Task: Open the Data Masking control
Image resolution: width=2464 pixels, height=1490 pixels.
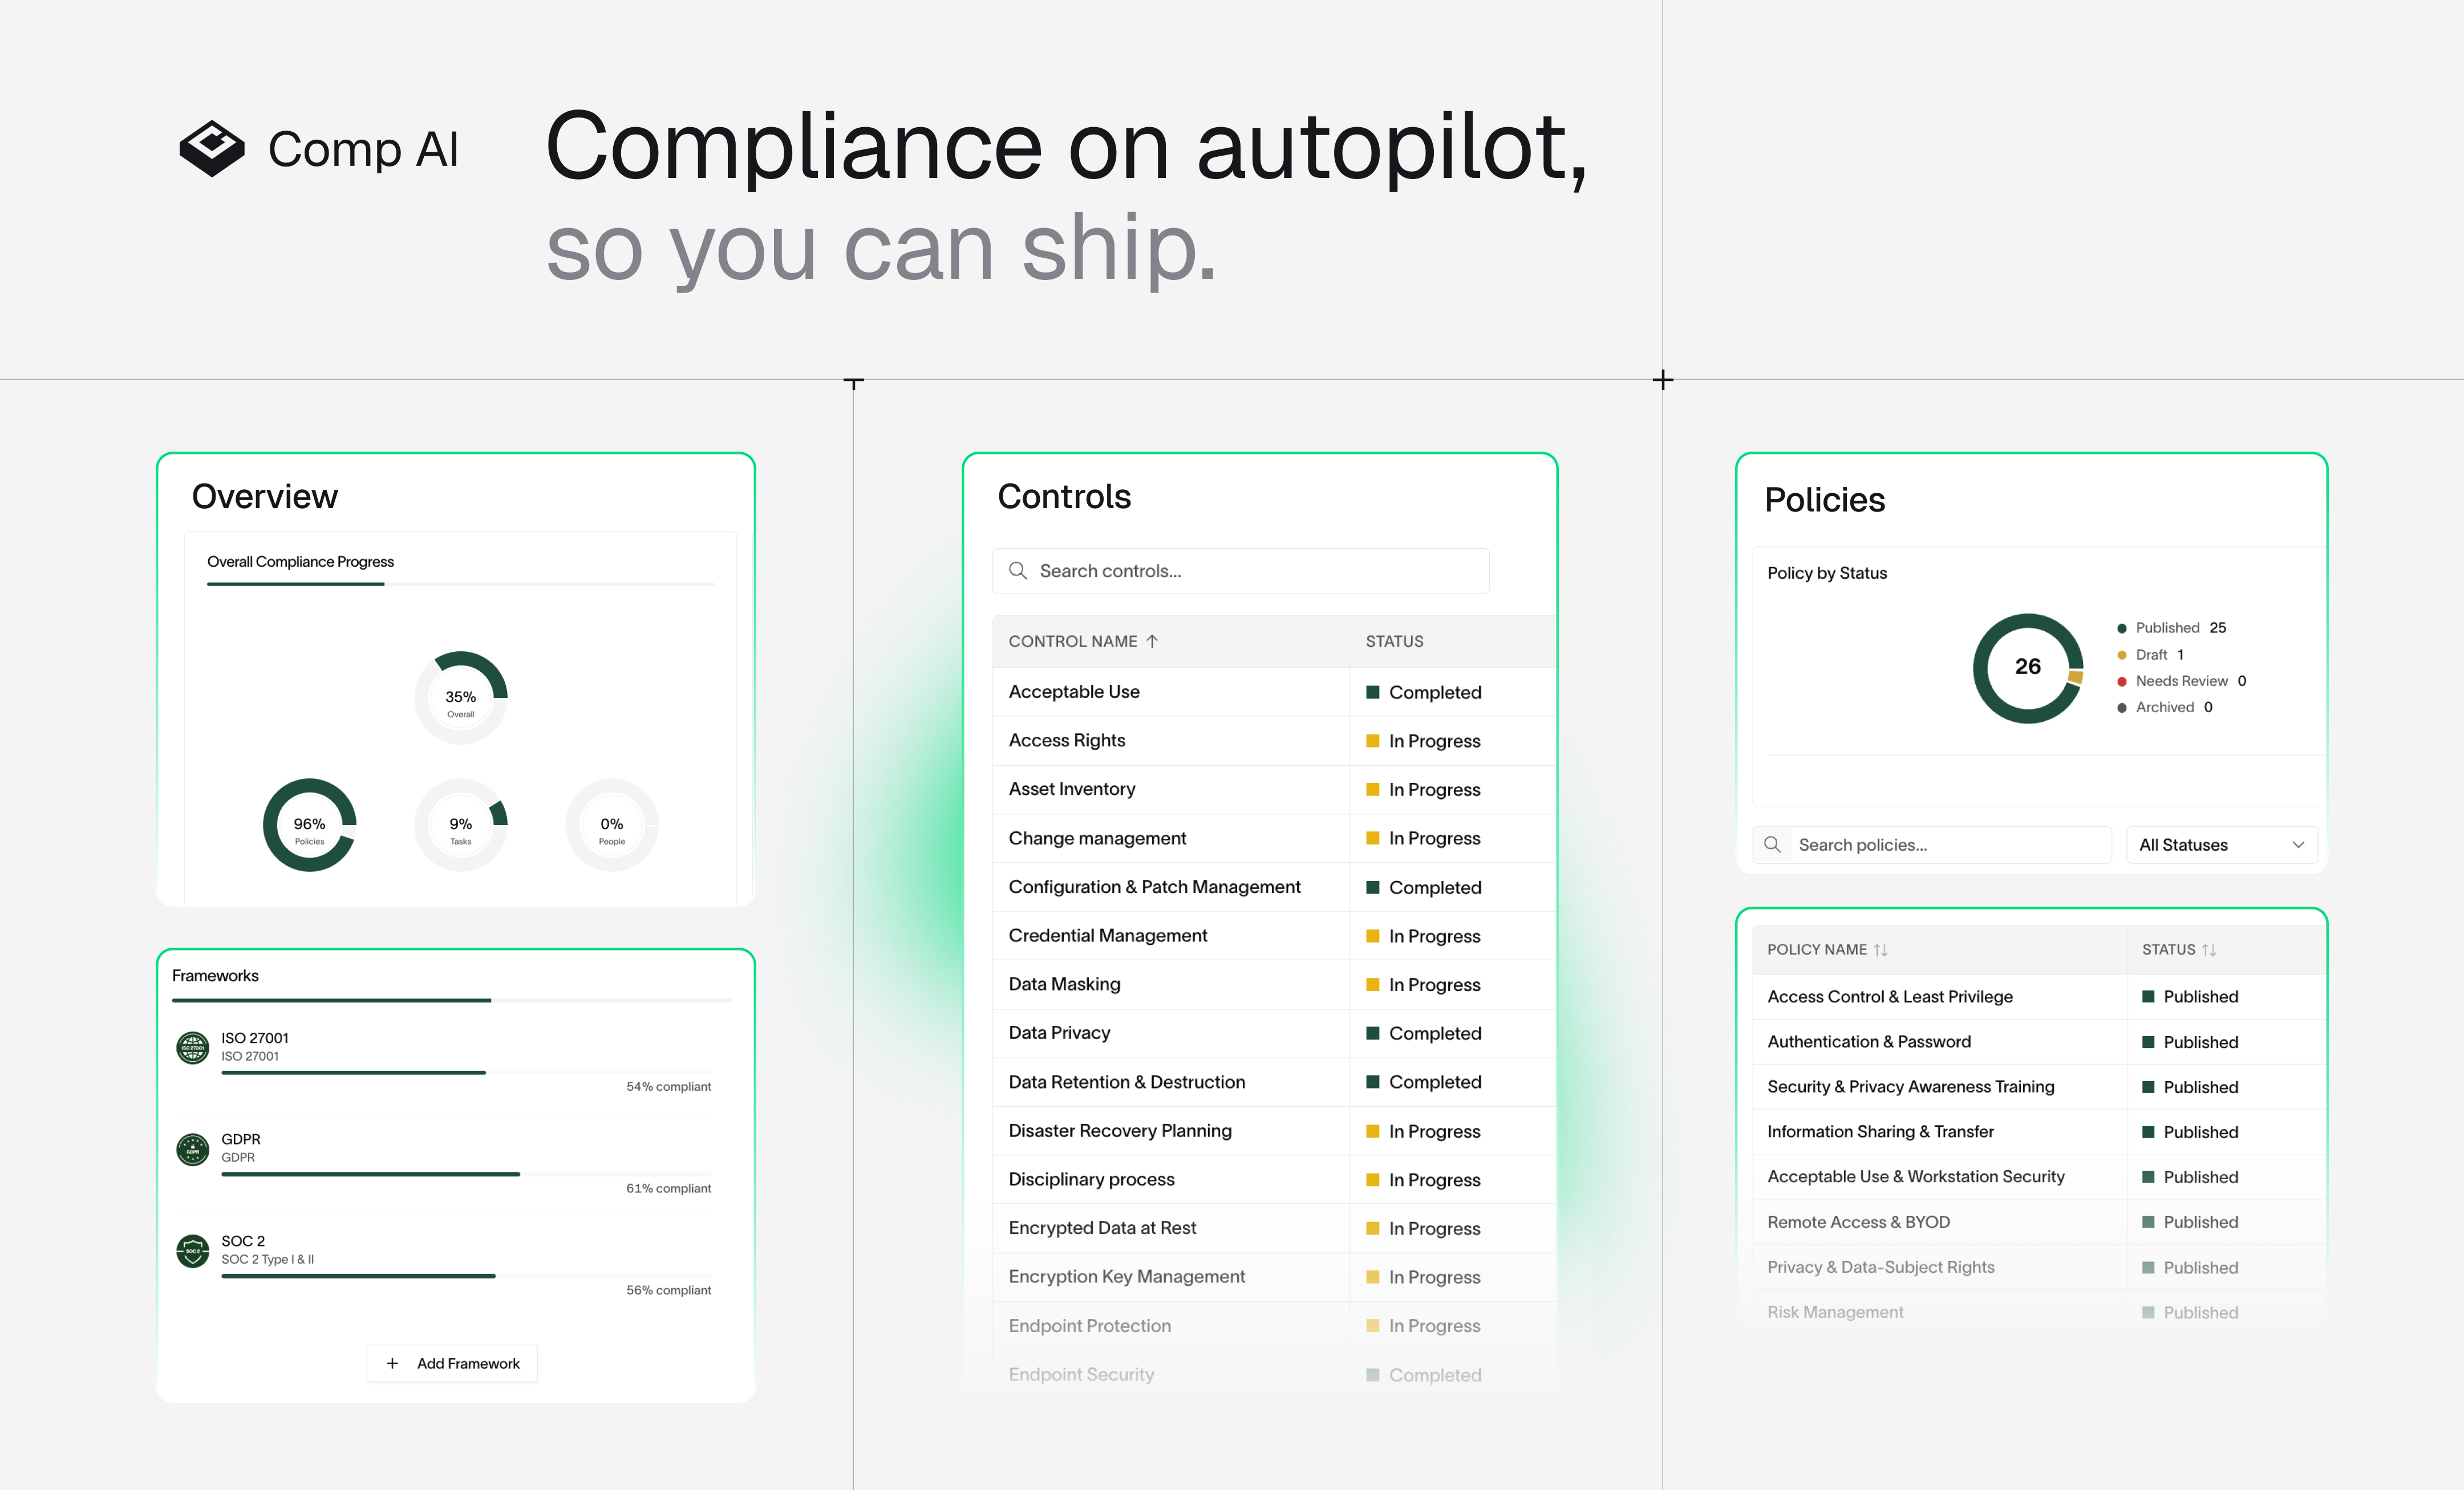Action: pos(1064,984)
